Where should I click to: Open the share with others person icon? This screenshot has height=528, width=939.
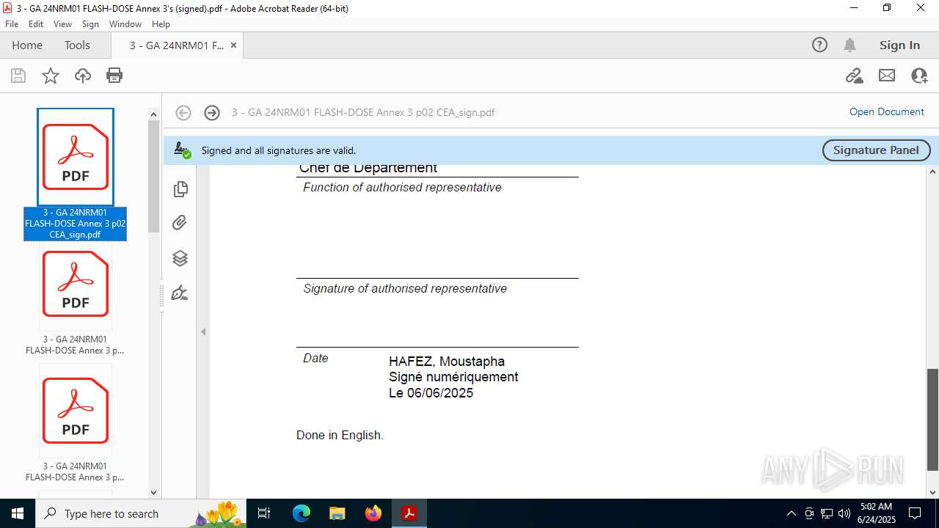(x=919, y=76)
